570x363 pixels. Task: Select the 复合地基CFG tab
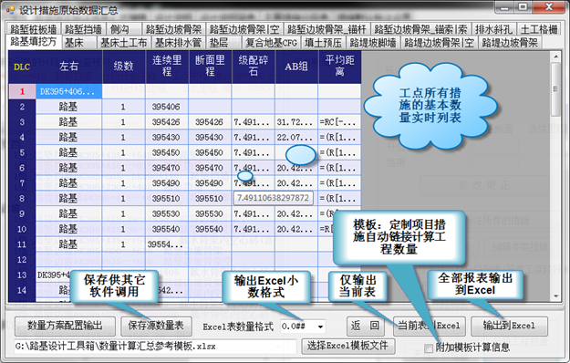[271, 43]
